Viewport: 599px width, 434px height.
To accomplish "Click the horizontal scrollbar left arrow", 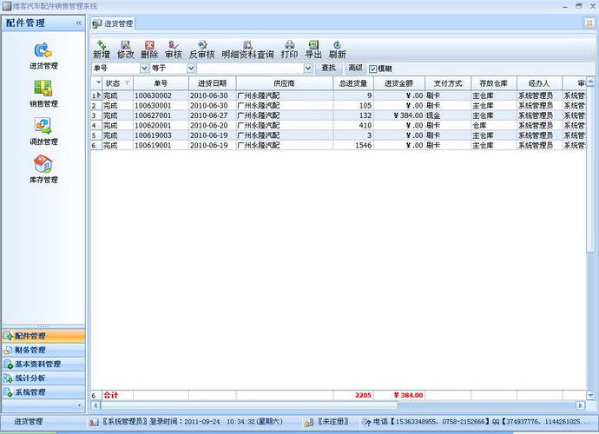I will (x=95, y=405).
